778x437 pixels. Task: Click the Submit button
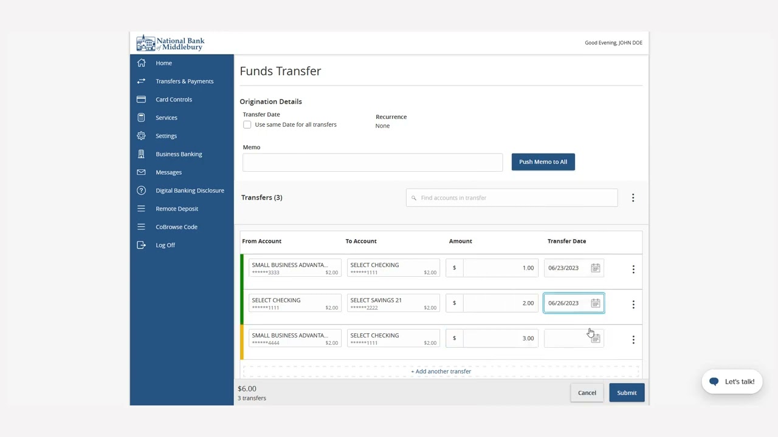click(x=627, y=393)
